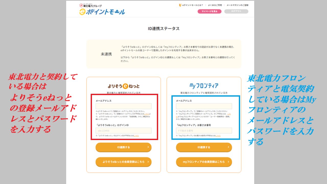Focus the myフロンティア お客さま番号 field
327x184 pixels.
tap(204, 130)
